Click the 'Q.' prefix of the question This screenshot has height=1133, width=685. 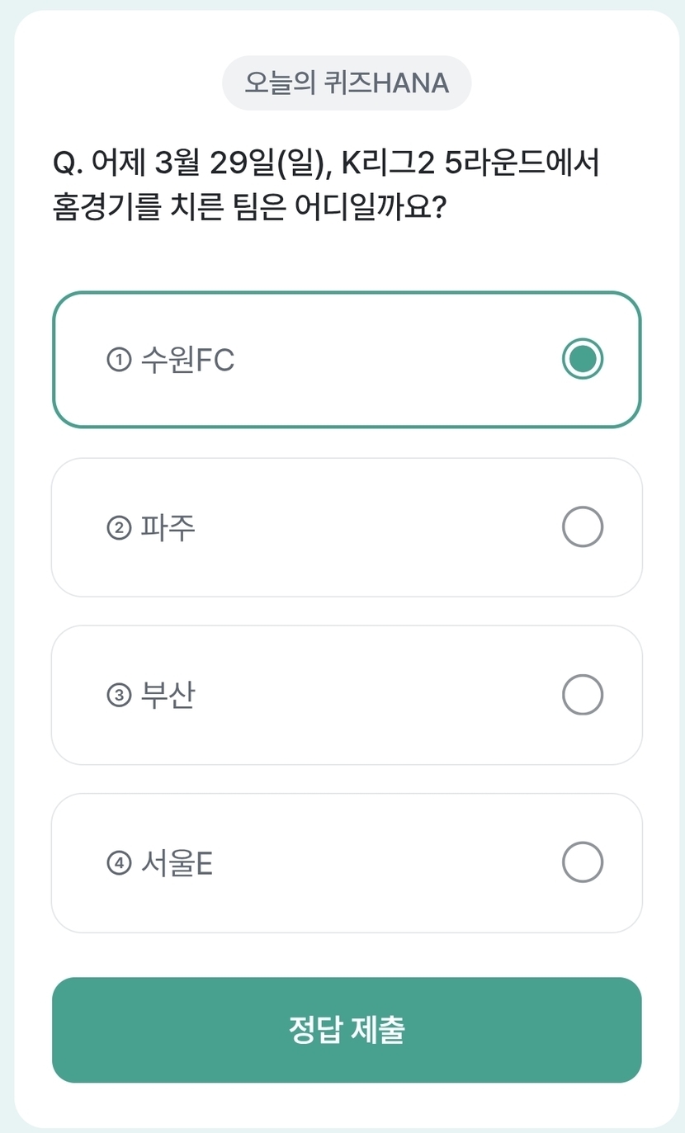coord(68,164)
